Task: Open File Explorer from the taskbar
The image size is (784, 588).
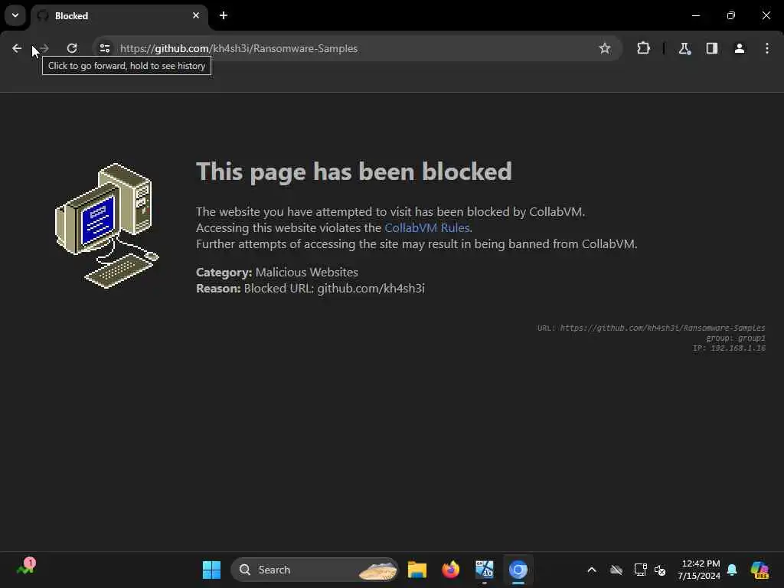Action: (417, 570)
